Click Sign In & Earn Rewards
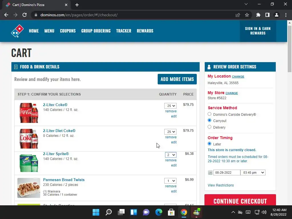This screenshot has height=219, width=292. (x=258, y=31)
